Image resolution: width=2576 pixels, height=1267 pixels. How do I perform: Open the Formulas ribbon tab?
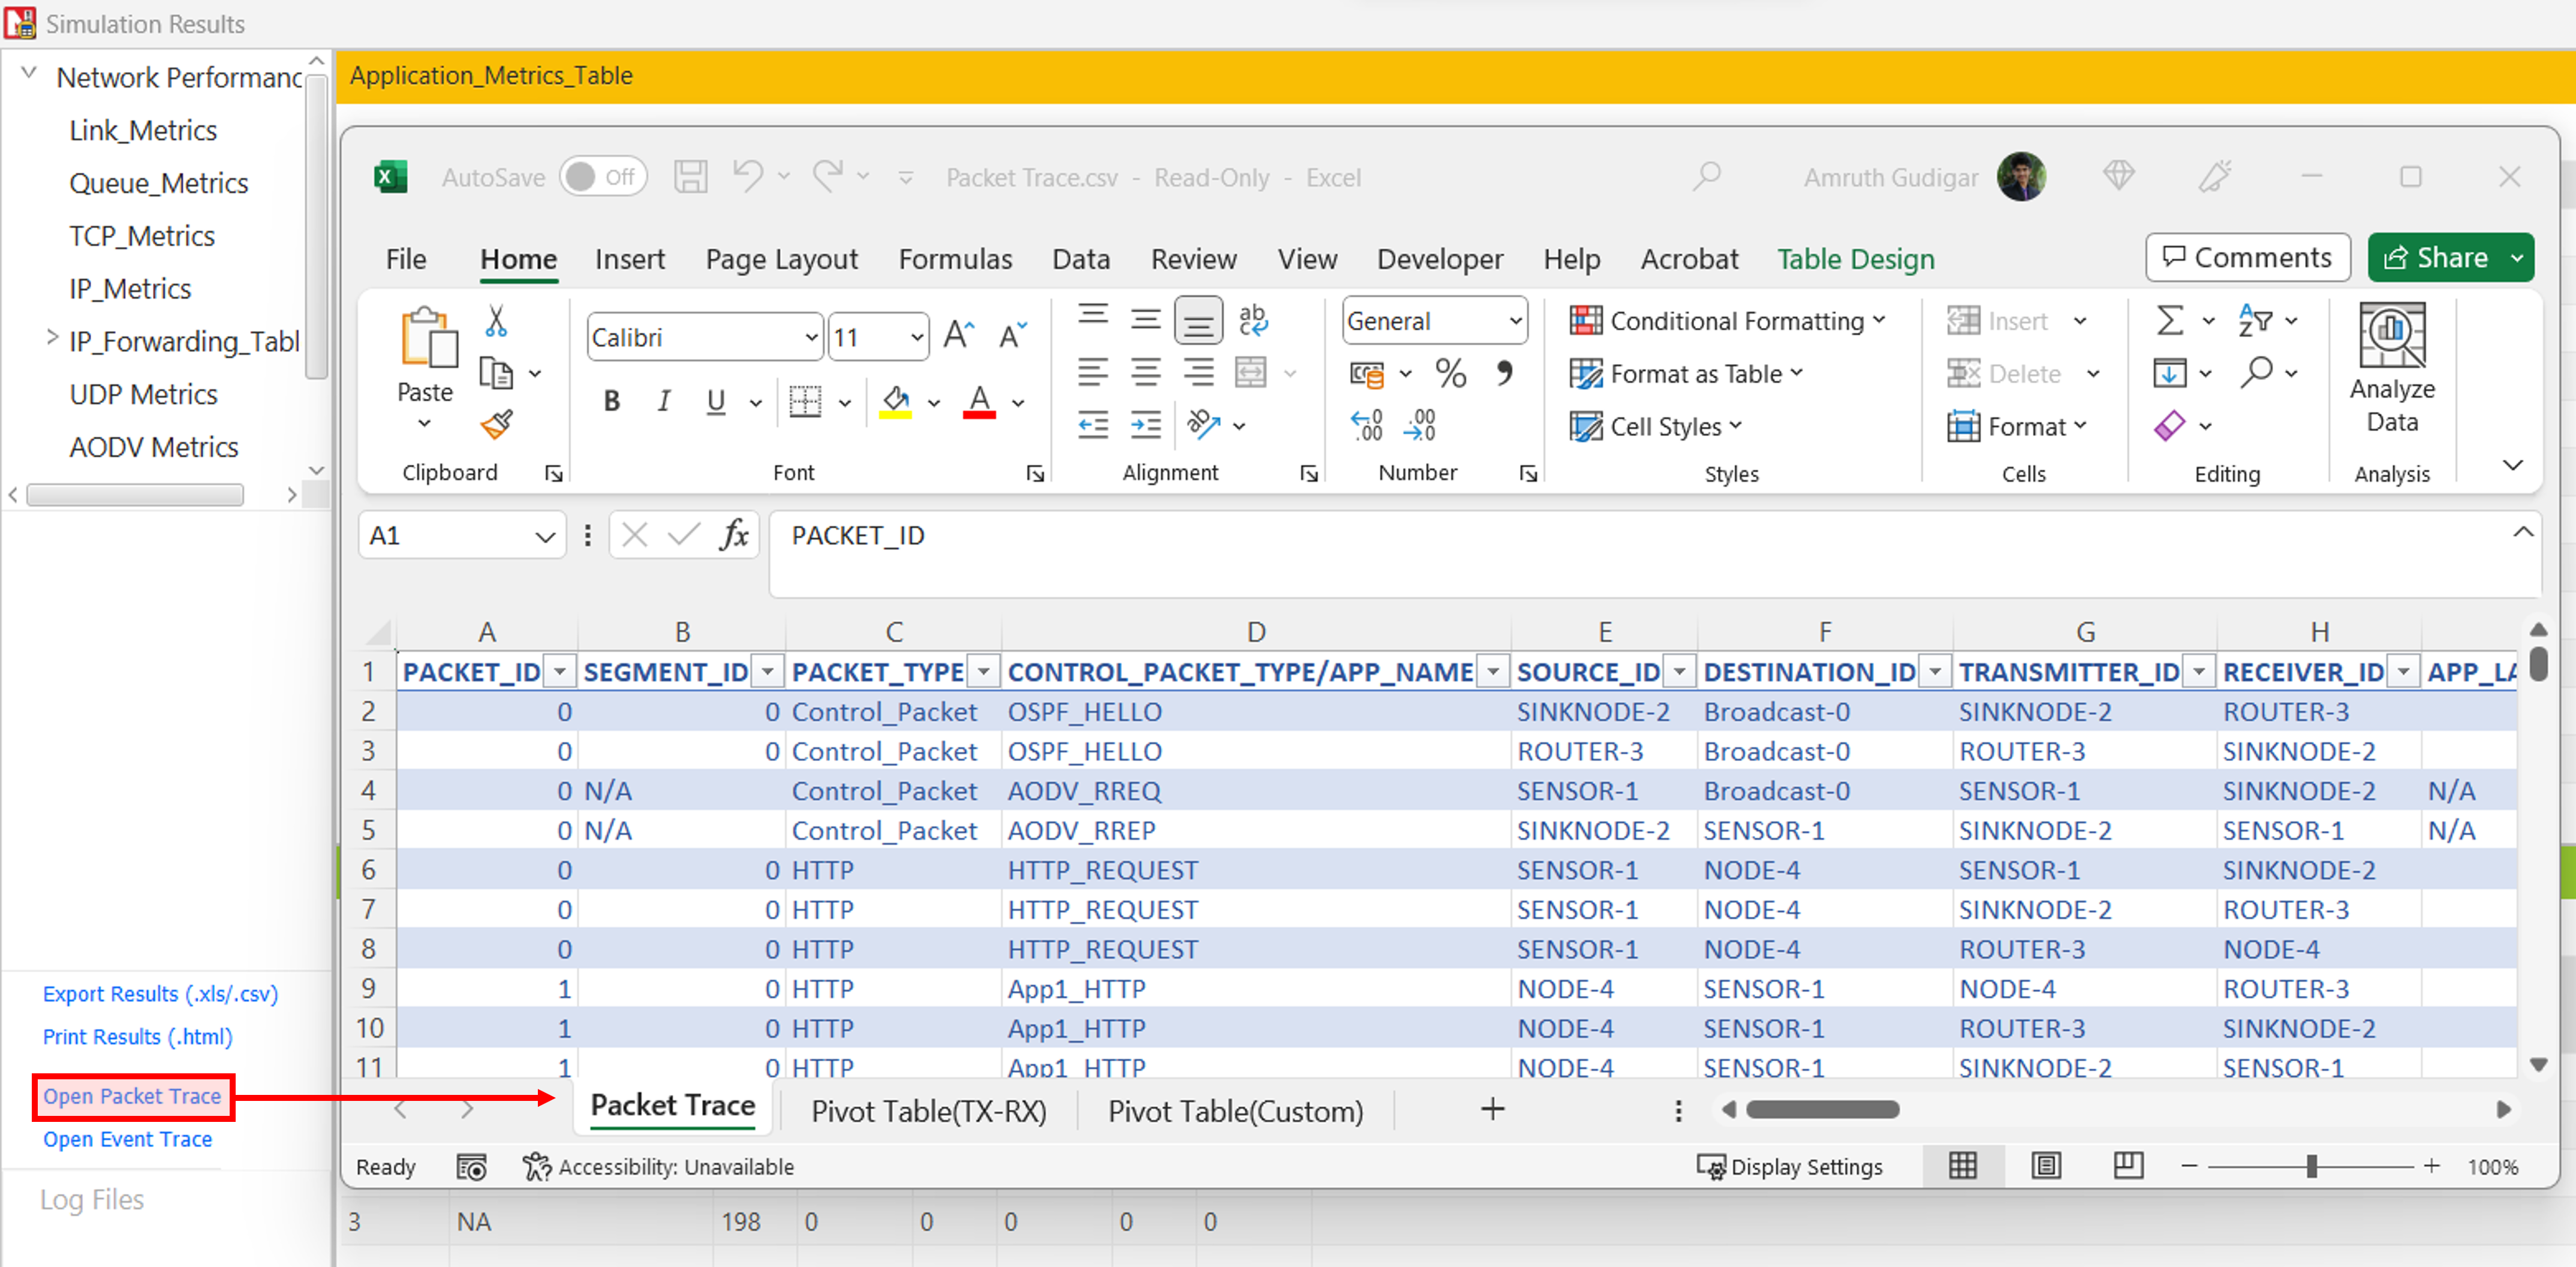pyautogui.click(x=955, y=259)
